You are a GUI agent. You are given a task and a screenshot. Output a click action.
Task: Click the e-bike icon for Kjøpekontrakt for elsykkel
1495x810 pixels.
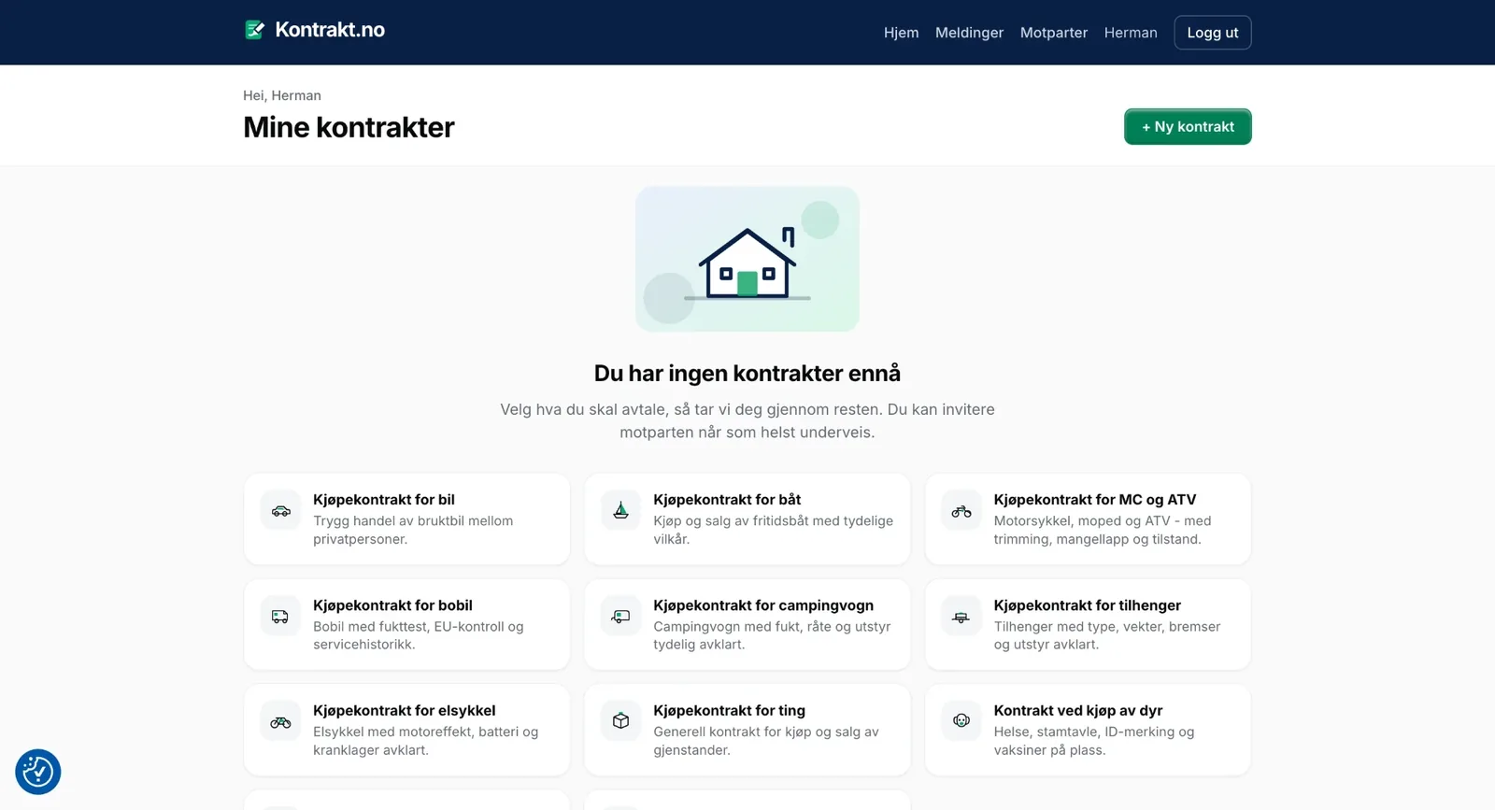click(x=280, y=721)
